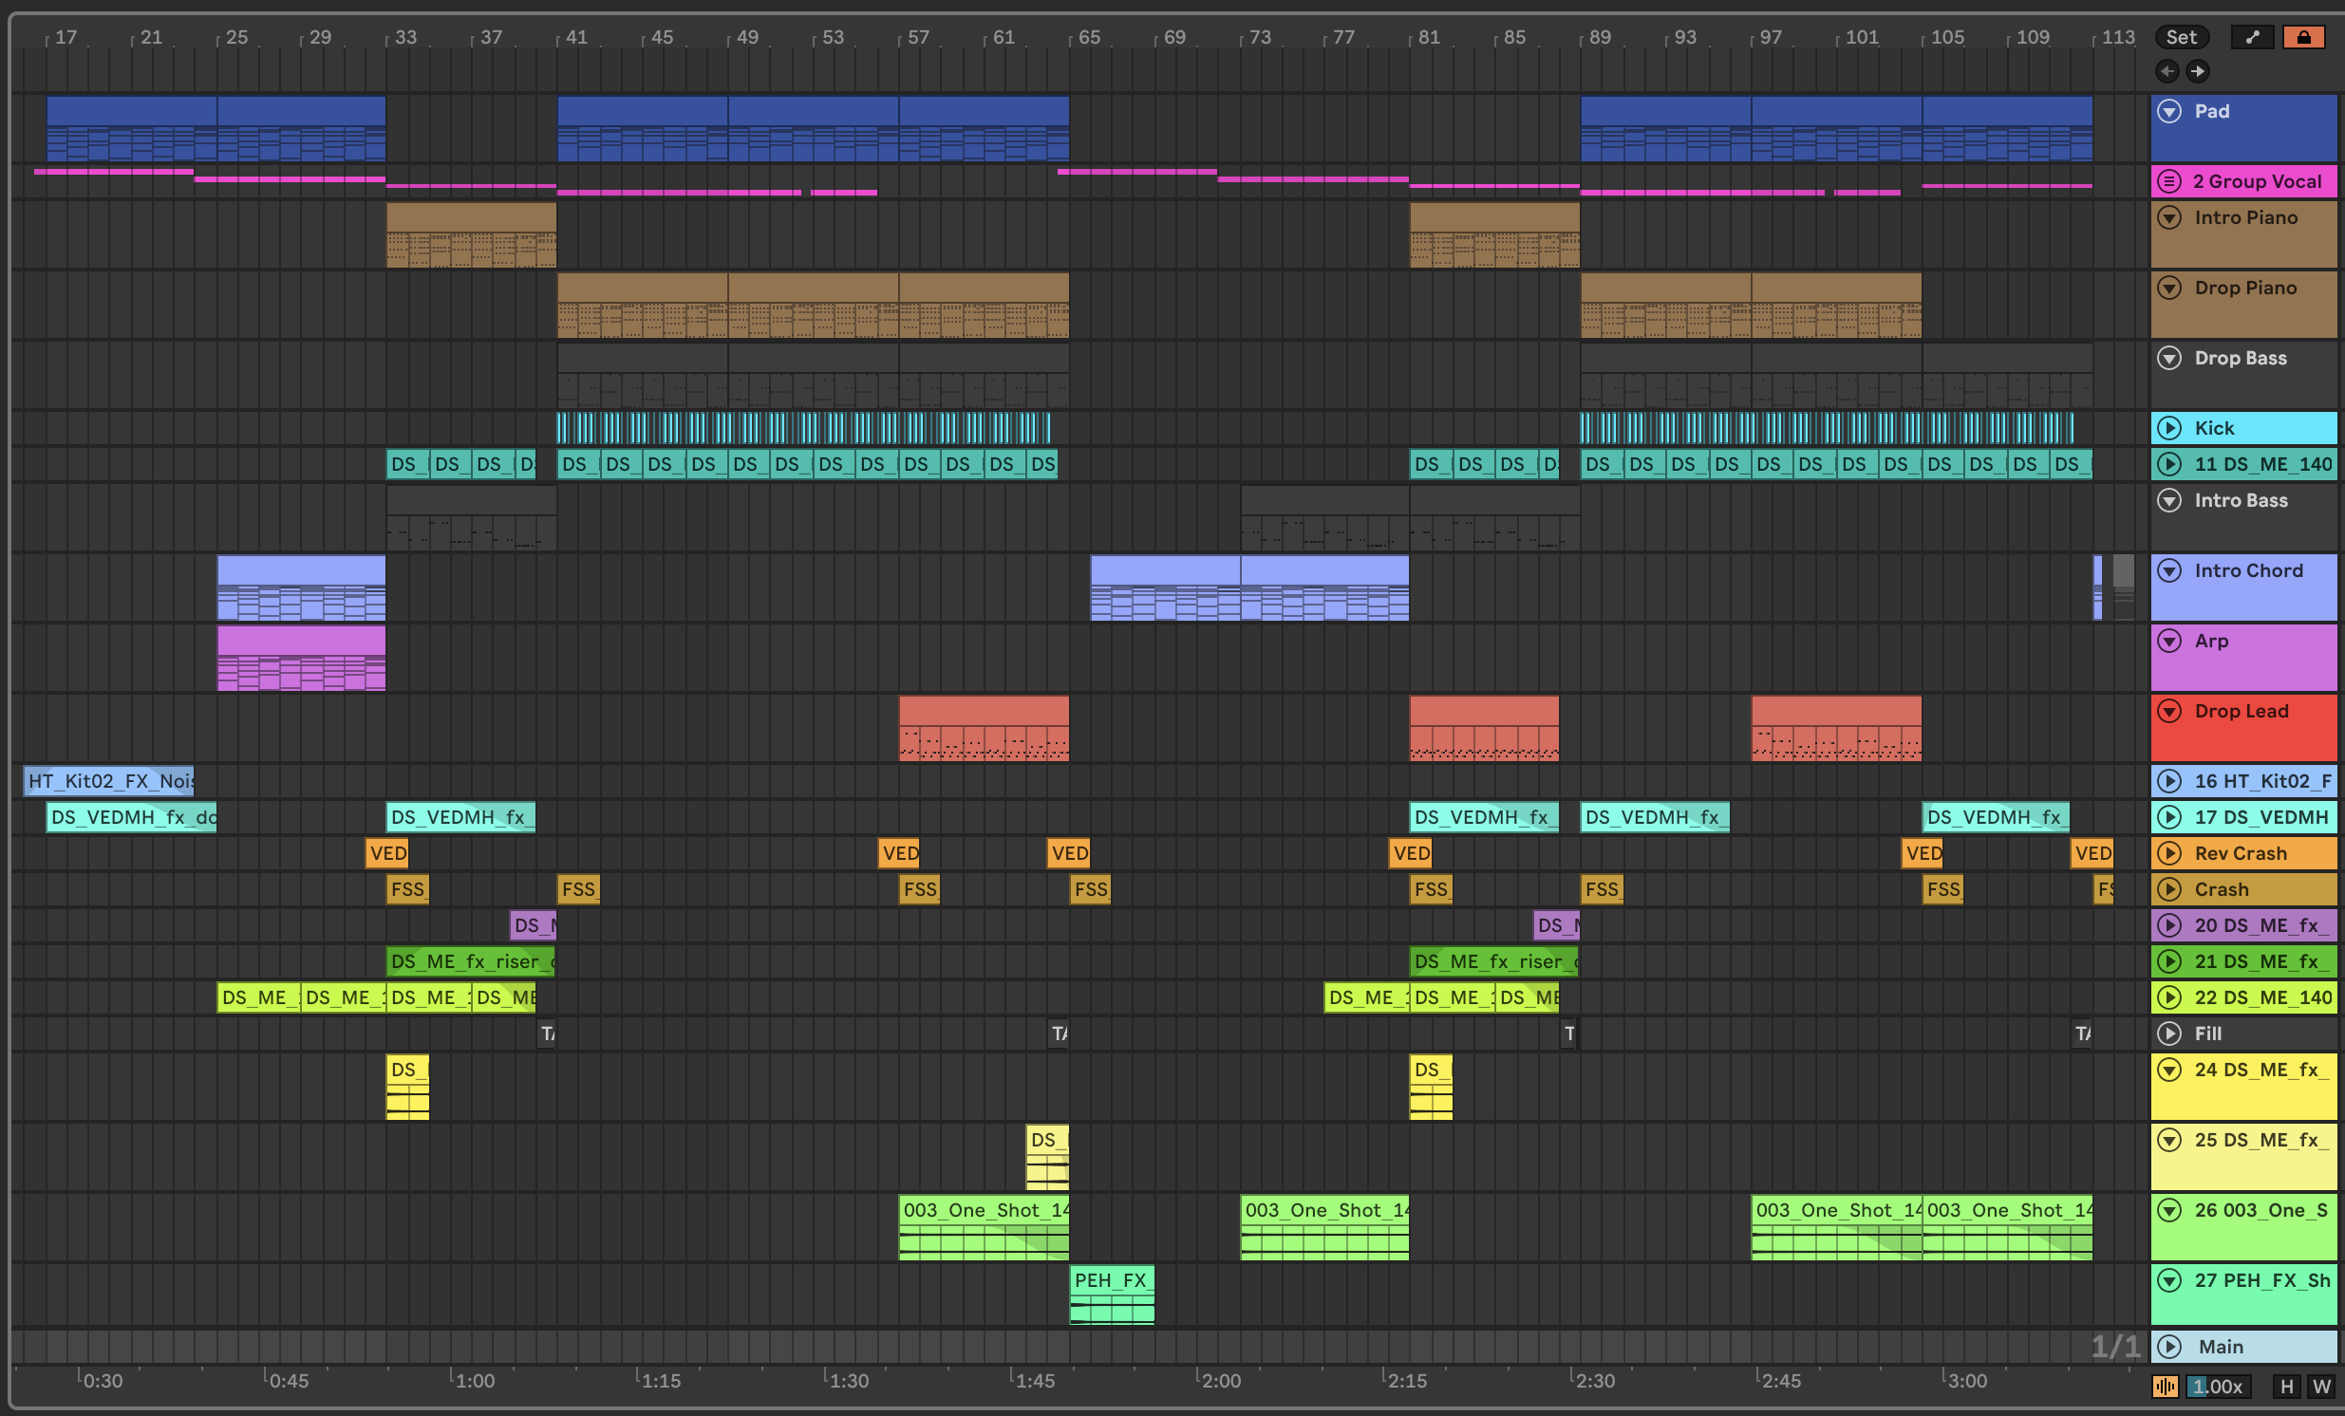Select the PEH_FX clip in the arrangement
This screenshot has width=2345, height=1416.
pos(1111,1281)
